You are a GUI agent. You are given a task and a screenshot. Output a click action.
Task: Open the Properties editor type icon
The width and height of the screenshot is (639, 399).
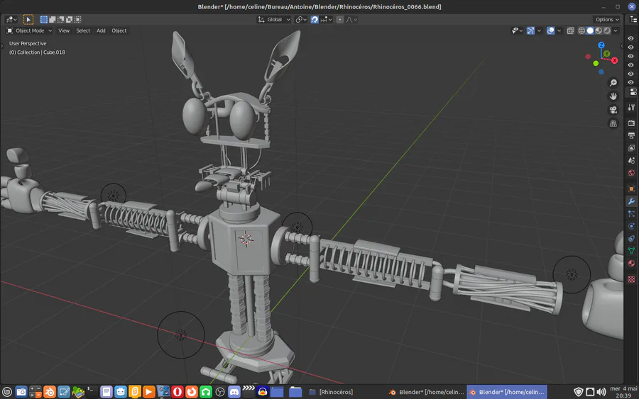tap(633, 92)
